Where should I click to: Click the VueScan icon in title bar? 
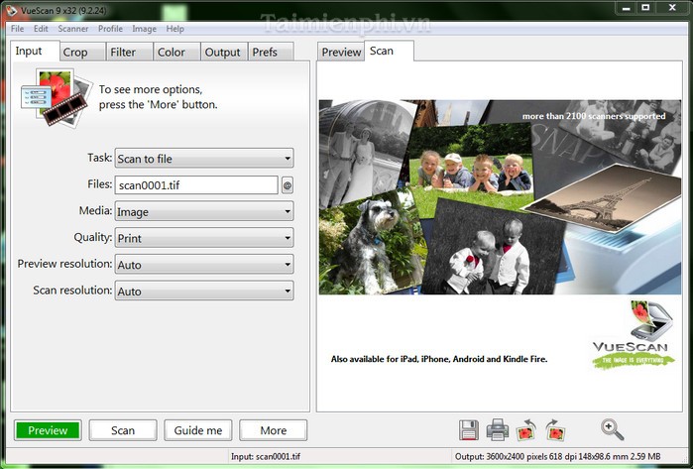coord(12,9)
